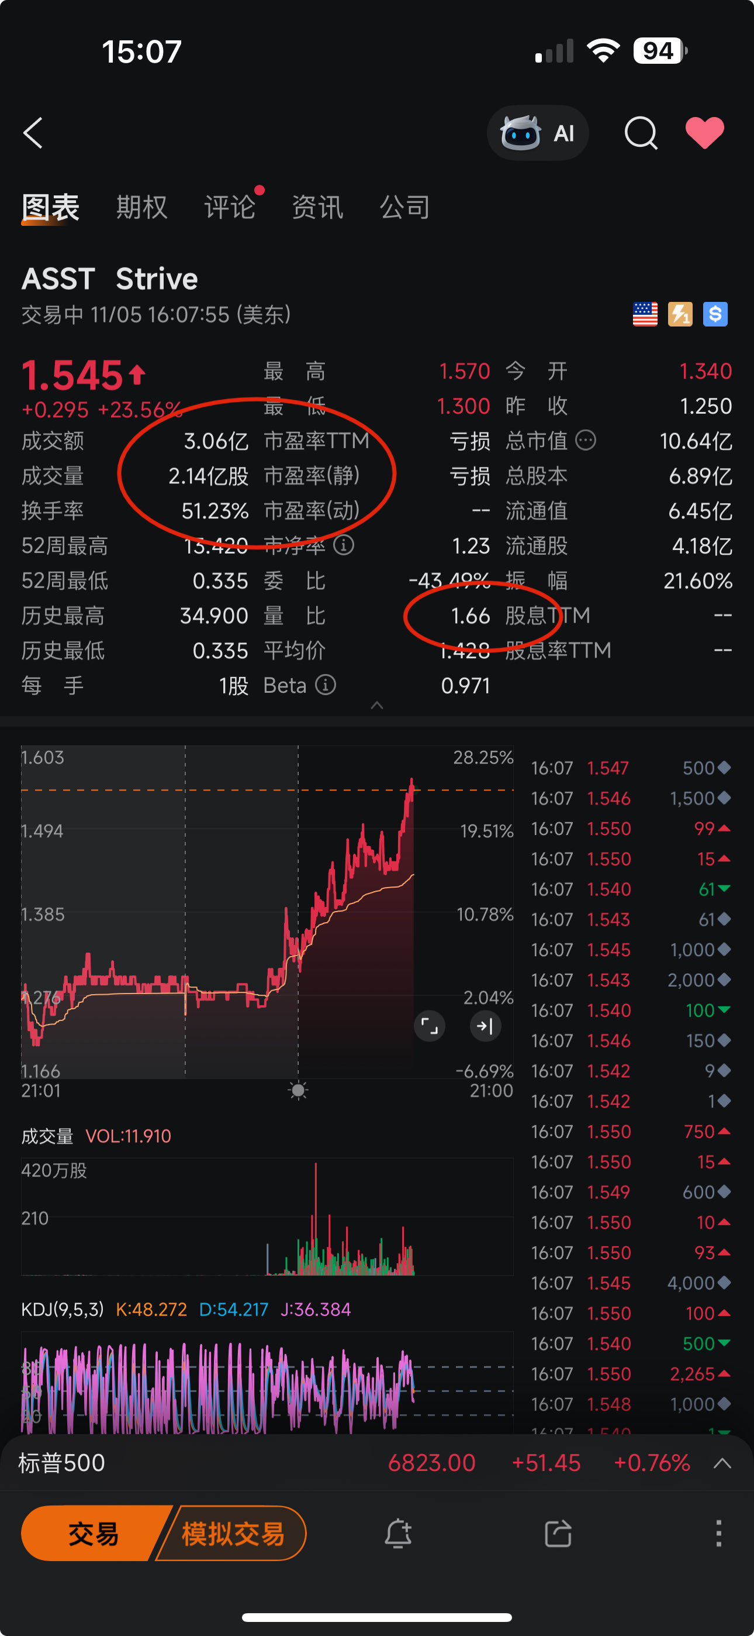The image size is (754, 1636).
Task: Open the 评论 comments tab
Action: click(229, 207)
